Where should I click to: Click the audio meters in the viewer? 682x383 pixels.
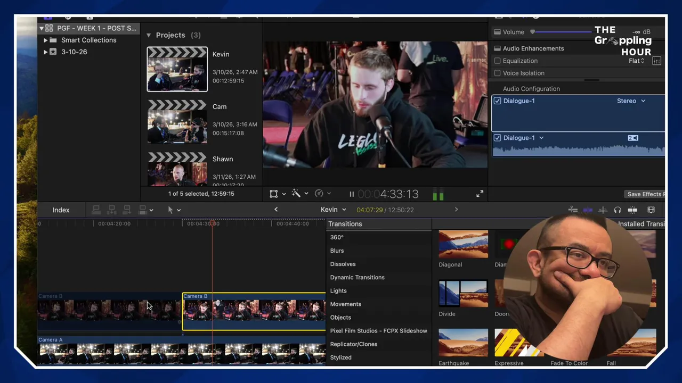[438, 195]
